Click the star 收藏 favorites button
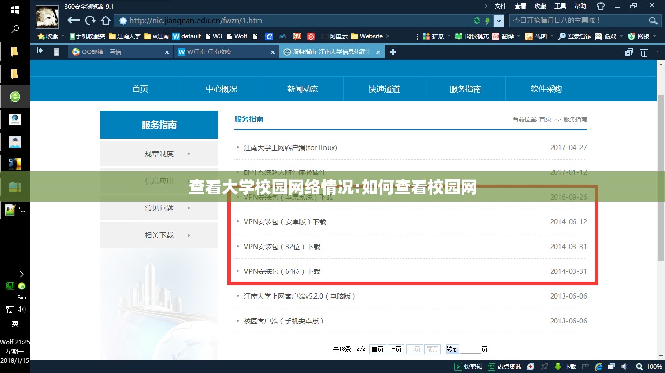Screen dimensions: 665x373 point(48,36)
